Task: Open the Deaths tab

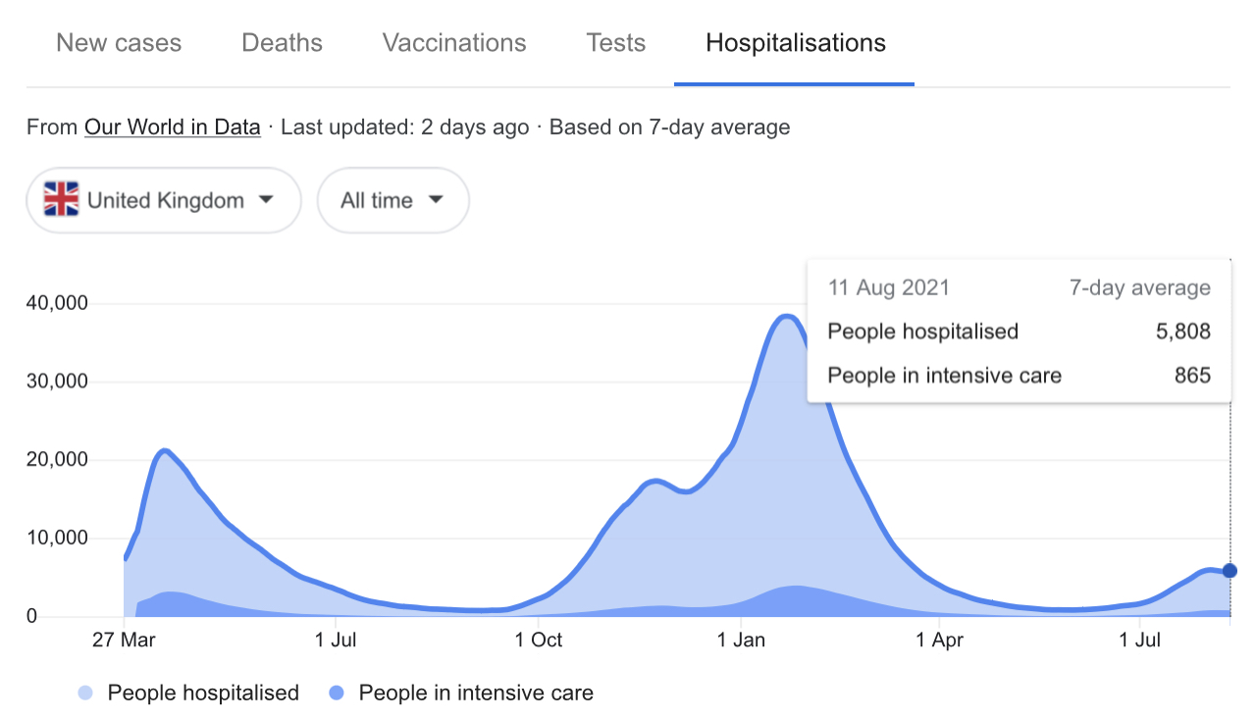Action: 282,43
